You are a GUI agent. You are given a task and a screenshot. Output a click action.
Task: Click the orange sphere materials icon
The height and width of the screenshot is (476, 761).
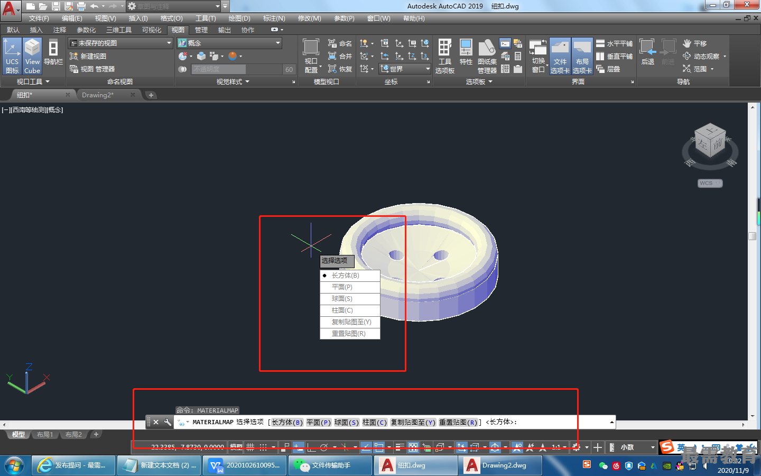233,56
